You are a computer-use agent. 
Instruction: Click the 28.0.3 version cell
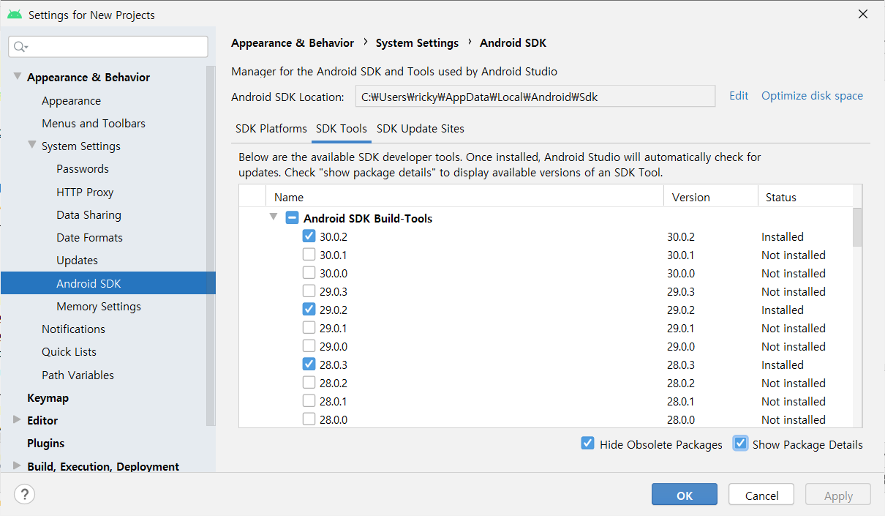[681, 364]
